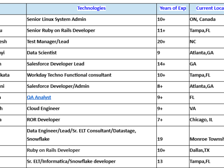The width and height of the screenshot is (224, 168).
Task: Click the 14+ years experience cell
Action: pyautogui.click(x=173, y=65)
